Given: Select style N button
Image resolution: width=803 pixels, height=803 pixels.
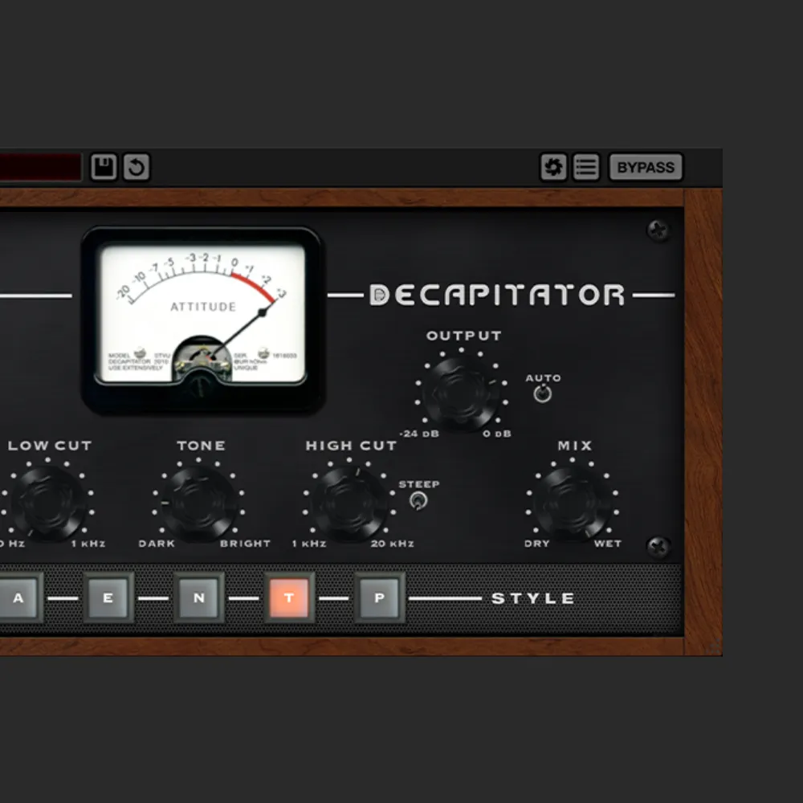Looking at the screenshot, I should [198, 598].
